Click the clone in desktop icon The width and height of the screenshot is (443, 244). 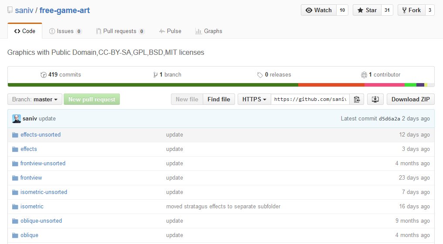[x=375, y=99]
